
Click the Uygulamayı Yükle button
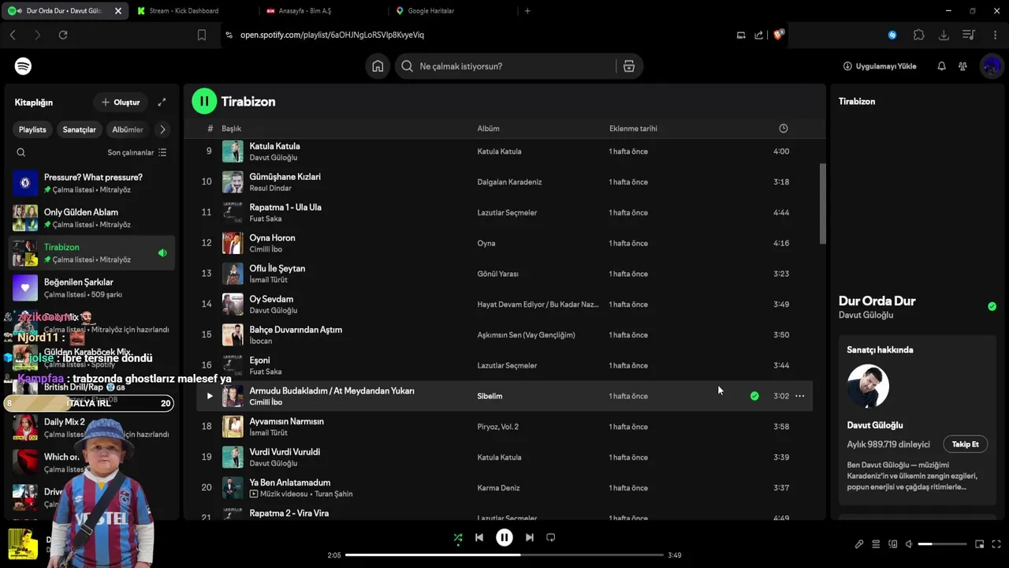(880, 66)
